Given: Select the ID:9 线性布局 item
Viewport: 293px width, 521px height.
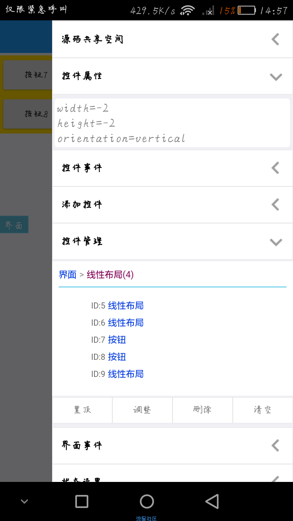Looking at the screenshot, I should pyautogui.click(x=117, y=374).
